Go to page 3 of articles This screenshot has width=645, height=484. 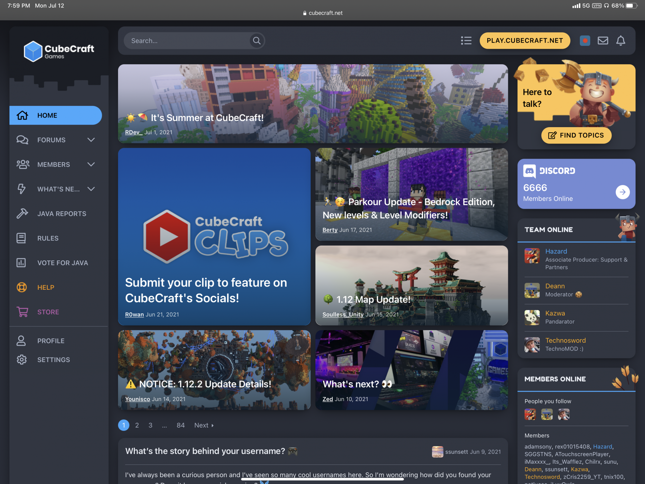[x=150, y=425]
